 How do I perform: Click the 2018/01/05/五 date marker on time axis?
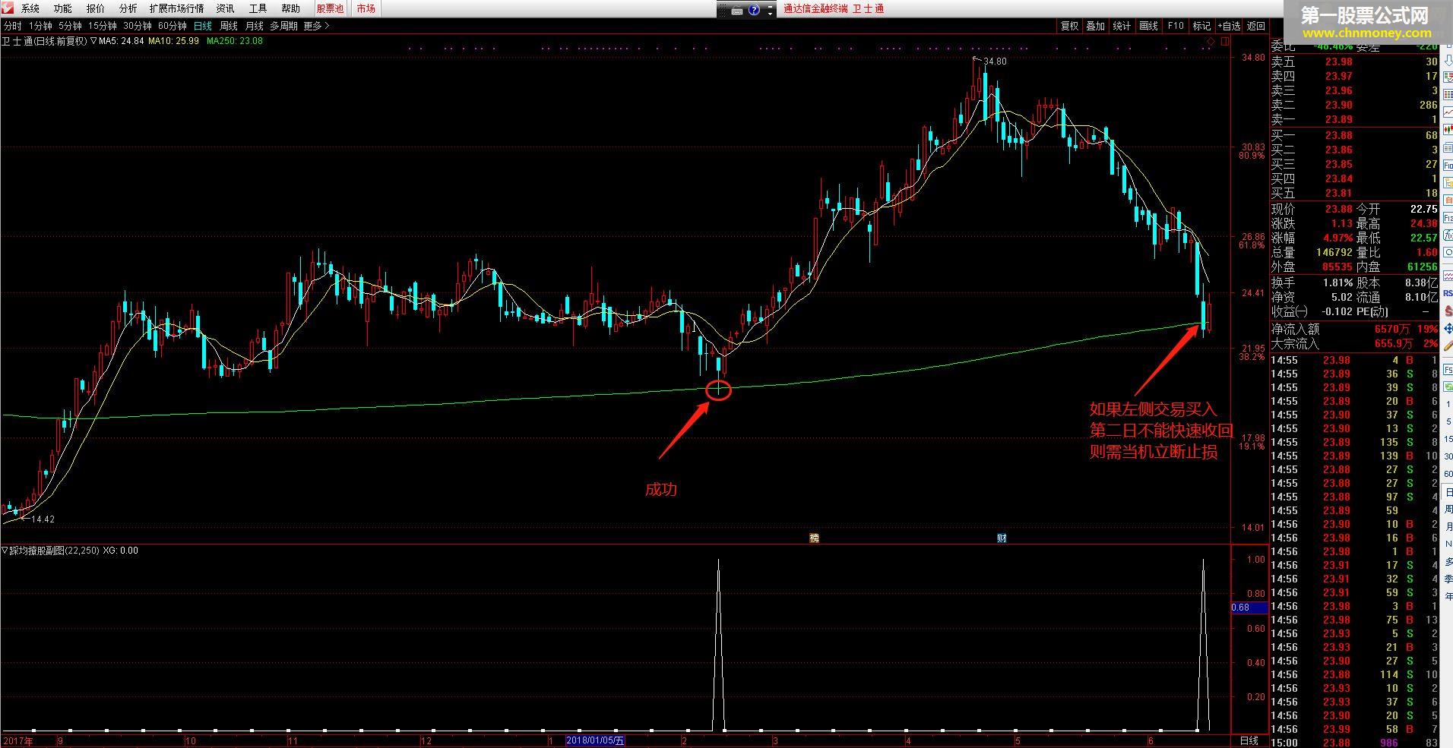[596, 740]
